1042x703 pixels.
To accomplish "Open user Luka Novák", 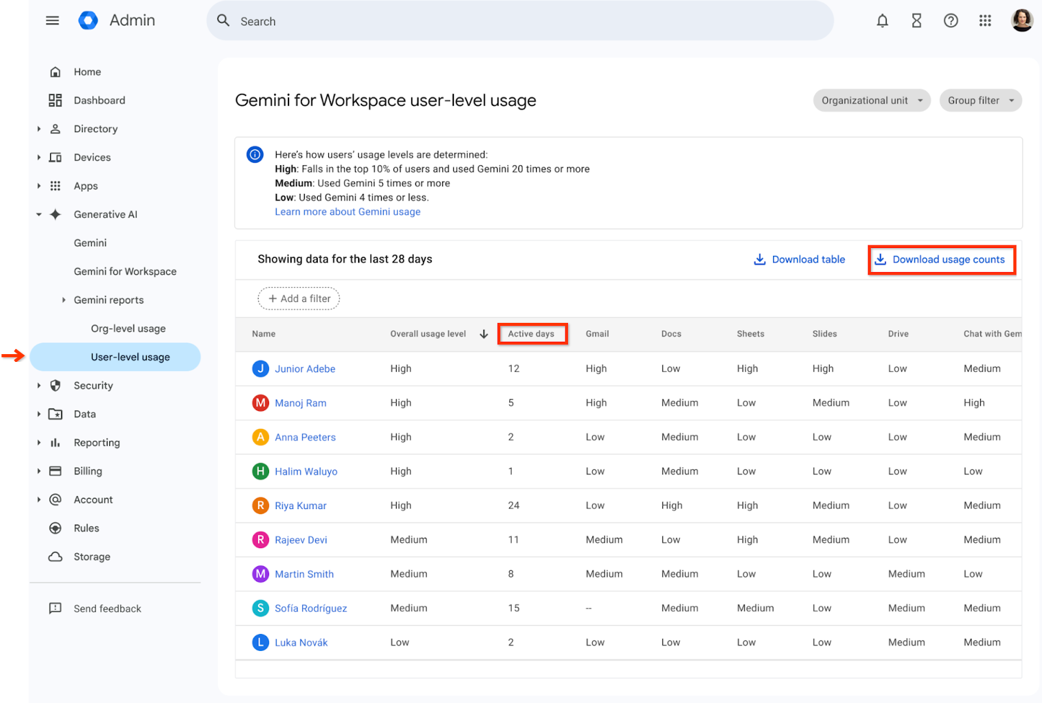I will pos(301,642).
